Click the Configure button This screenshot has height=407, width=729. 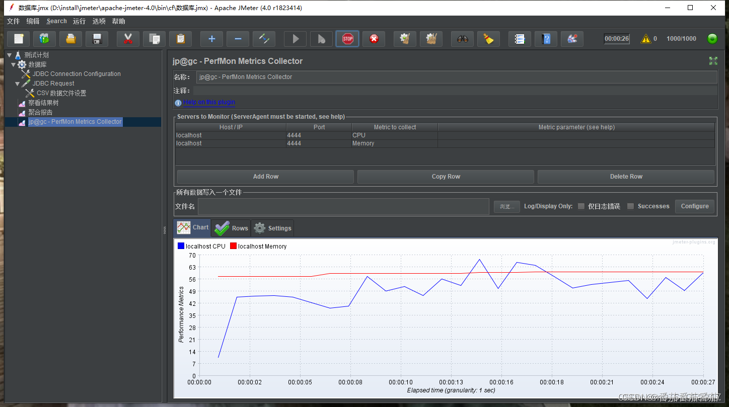[695, 206]
